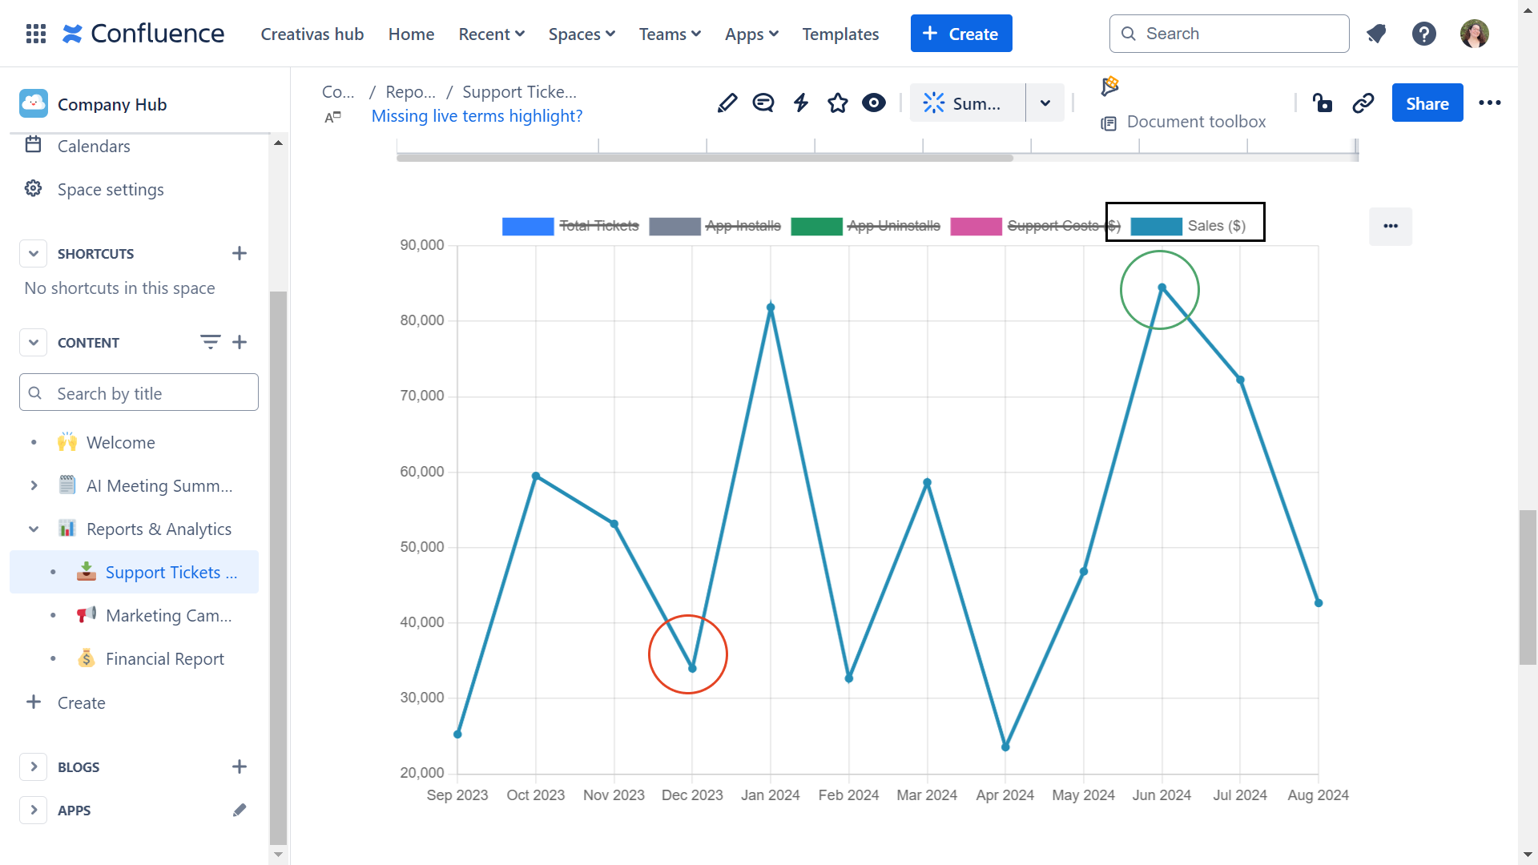This screenshot has height=865, width=1538.
Task: Open page restrictions lock icon
Action: pos(1323,103)
